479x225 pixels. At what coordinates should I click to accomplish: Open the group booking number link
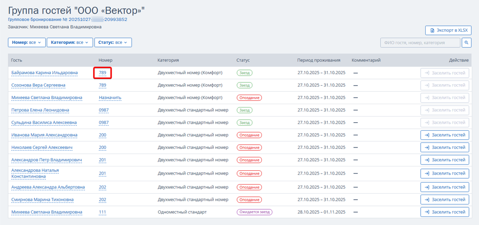pyautogui.click(x=67, y=20)
